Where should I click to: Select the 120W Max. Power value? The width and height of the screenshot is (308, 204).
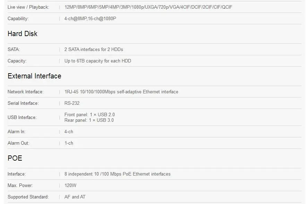(x=70, y=185)
